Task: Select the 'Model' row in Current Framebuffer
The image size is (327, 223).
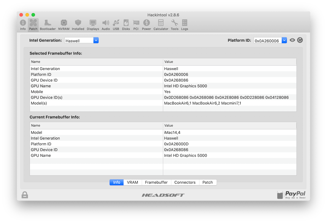Action: 163,132
